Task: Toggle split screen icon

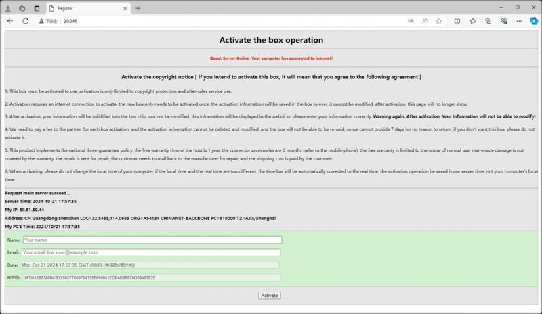Action: 457,21
